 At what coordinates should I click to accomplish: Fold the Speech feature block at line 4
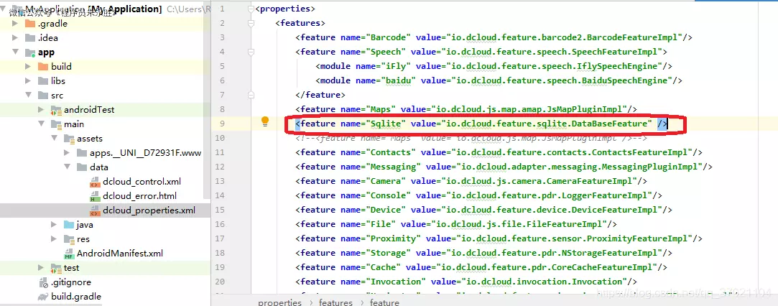click(250, 52)
